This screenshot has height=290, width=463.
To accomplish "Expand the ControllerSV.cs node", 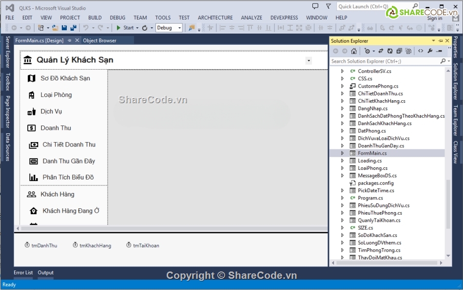I will pyautogui.click(x=342, y=71).
